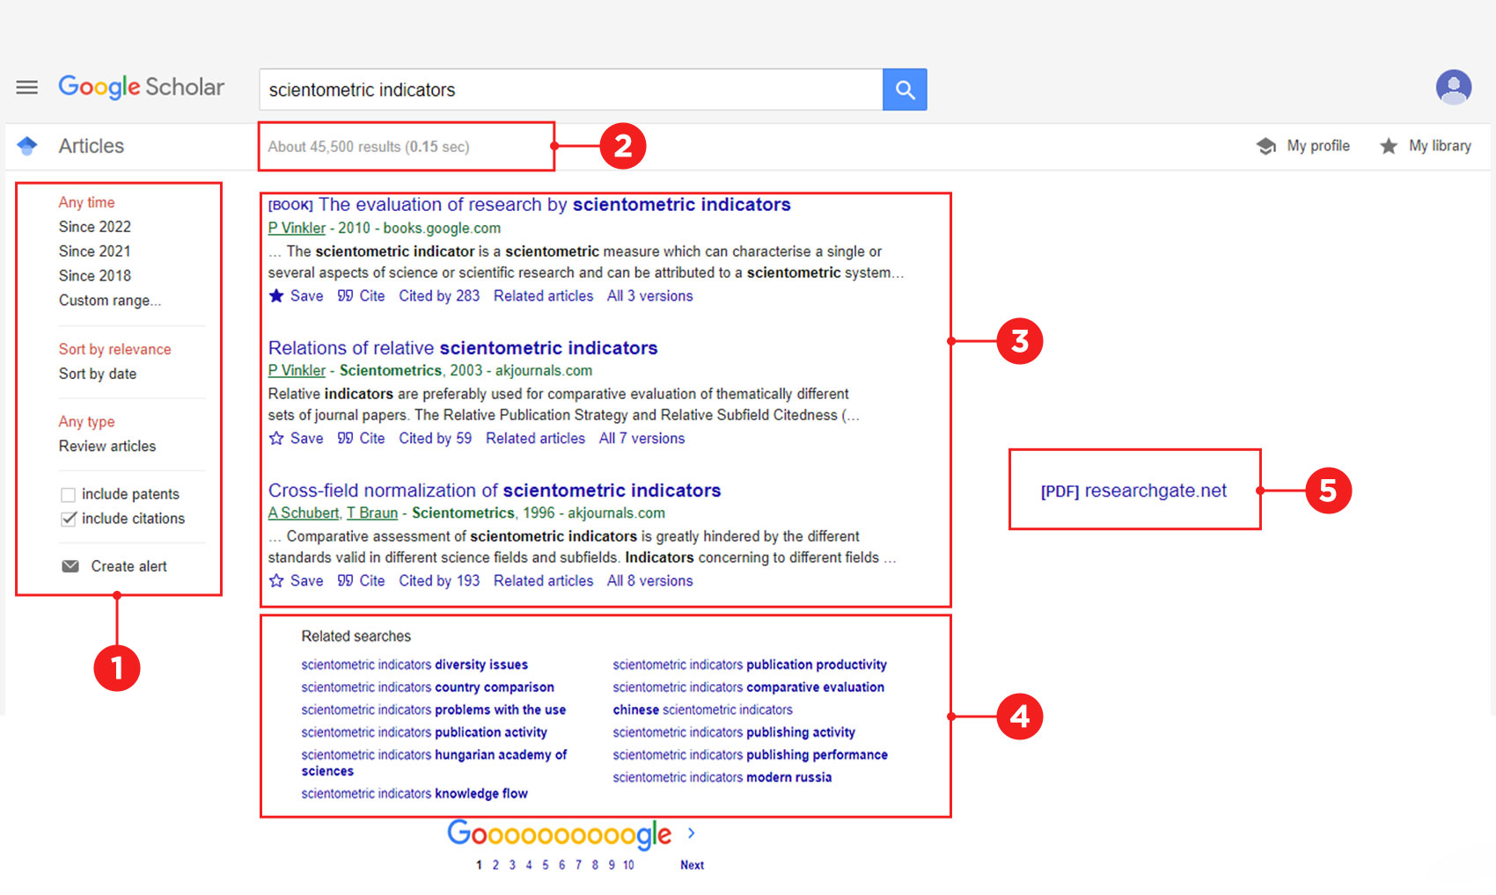Click Cited by 283 on the first result
This screenshot has height=895, width=1496.
click(439, 296)
